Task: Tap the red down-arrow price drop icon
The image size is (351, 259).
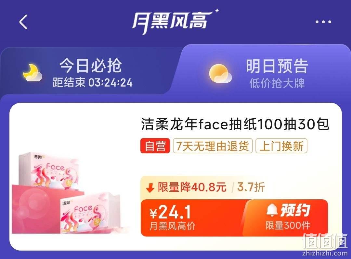Action: 150,188
